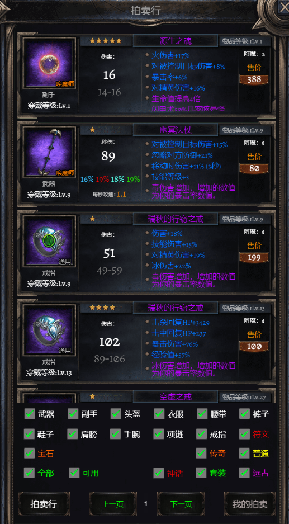Go back with 上一页 button
Screen dimensions: 289x524
click(112, 504)
